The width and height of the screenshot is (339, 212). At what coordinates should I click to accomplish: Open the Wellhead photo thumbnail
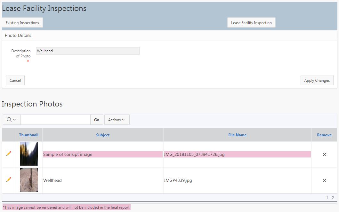[x=29, y=180]
